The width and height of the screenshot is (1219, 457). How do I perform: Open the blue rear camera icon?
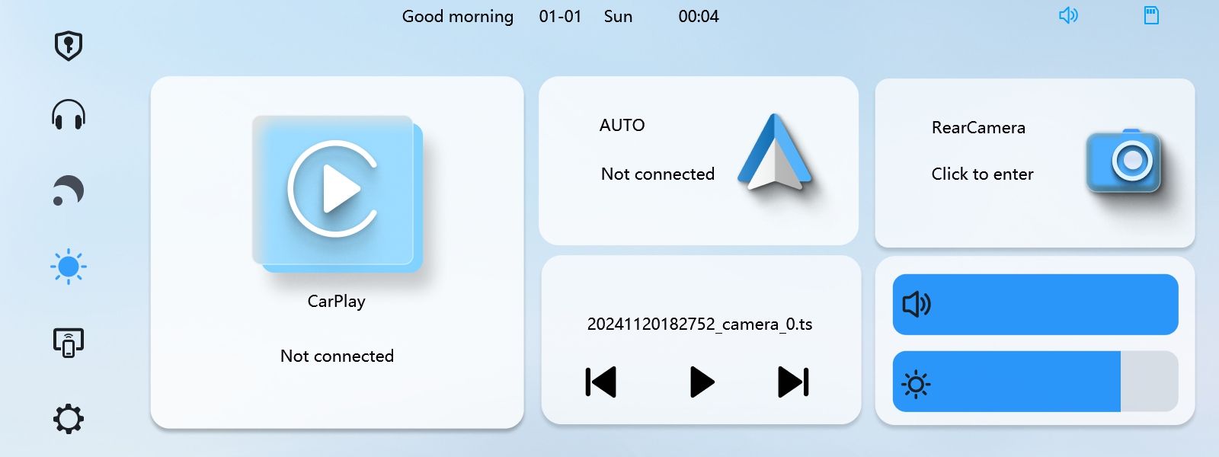point(1123,161)
